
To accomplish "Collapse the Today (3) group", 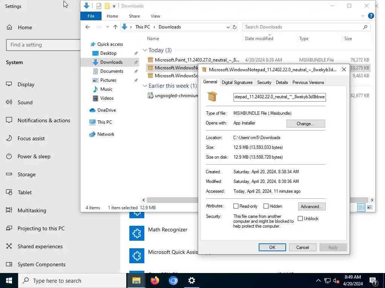I will point(145,50).
